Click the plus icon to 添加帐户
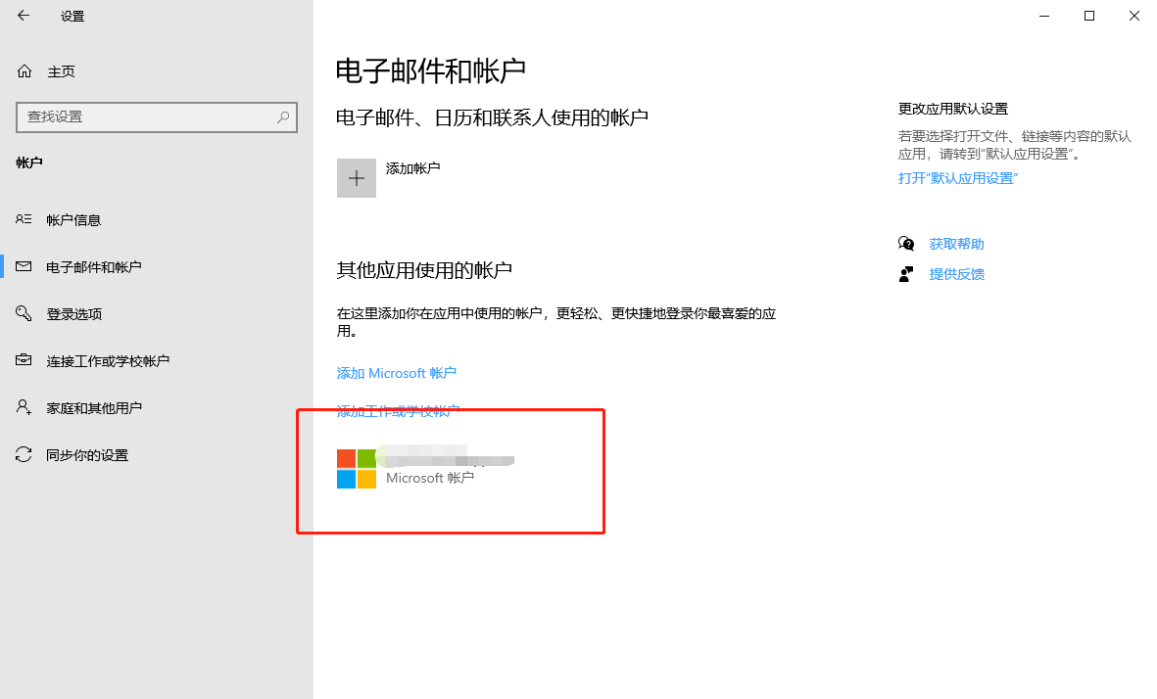The height and width of the screenshot is (699, 1157). tap(356, 177)
